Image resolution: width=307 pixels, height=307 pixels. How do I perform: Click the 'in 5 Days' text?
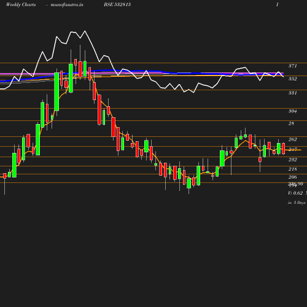tap(297, 203)
